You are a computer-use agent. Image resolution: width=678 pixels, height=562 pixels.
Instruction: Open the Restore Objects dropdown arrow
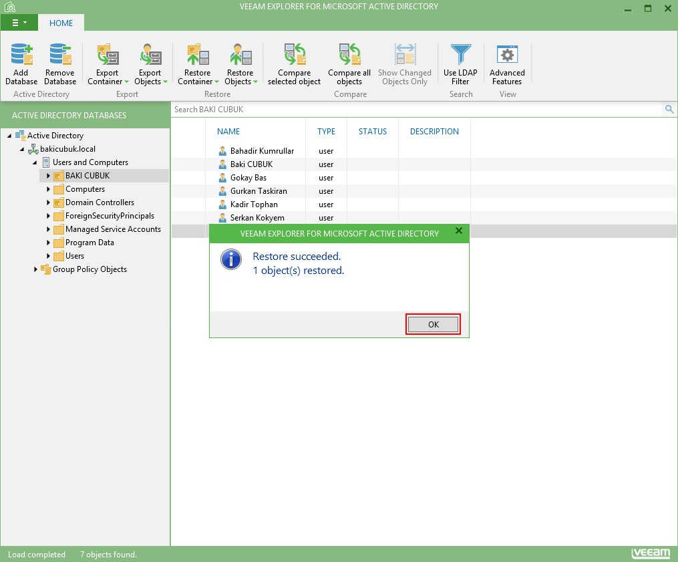[x=256, y=82]
